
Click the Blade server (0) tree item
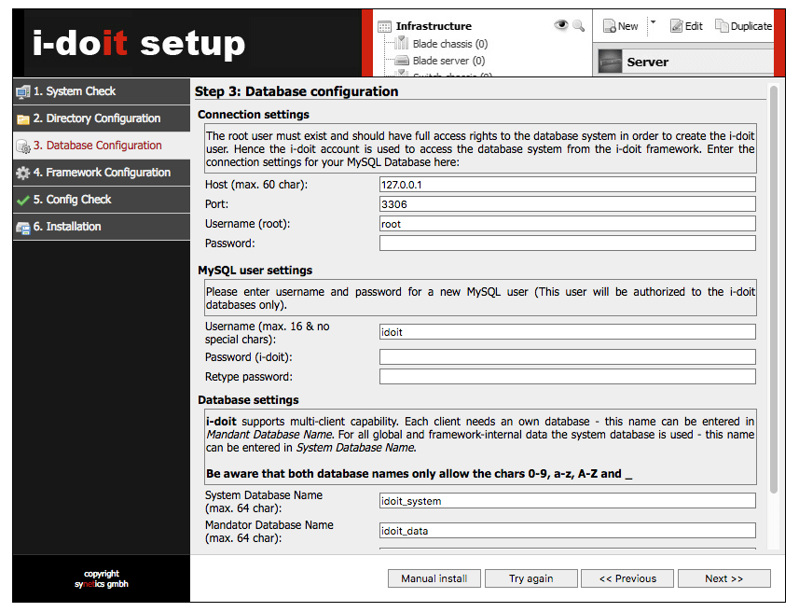[x=449, y=61]
